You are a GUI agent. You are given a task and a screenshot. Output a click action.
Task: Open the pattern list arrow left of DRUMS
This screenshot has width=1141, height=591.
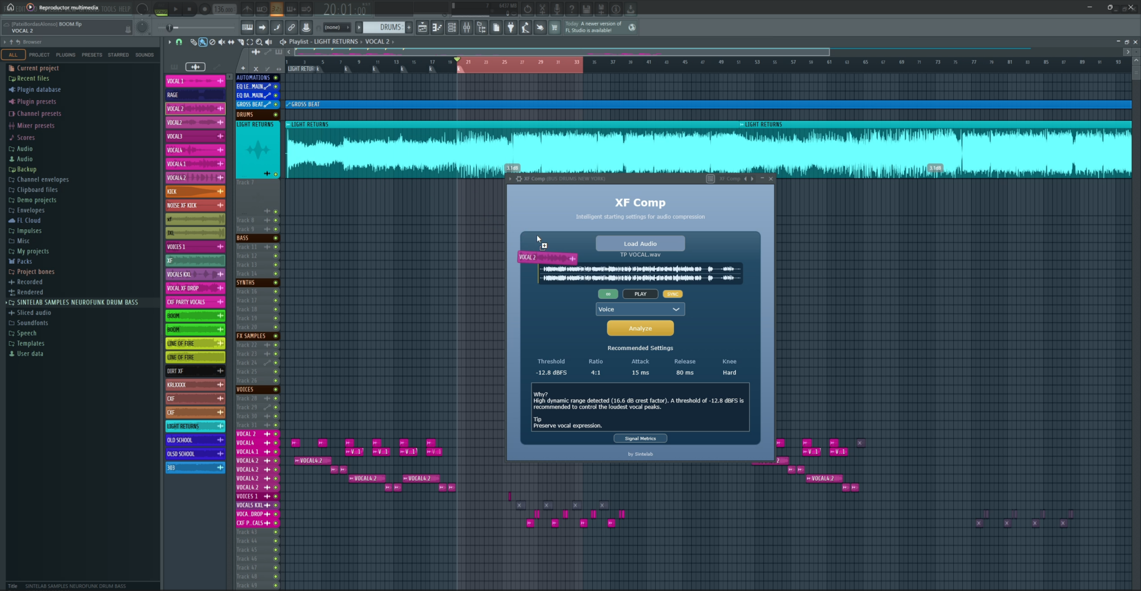coord(359,27)
